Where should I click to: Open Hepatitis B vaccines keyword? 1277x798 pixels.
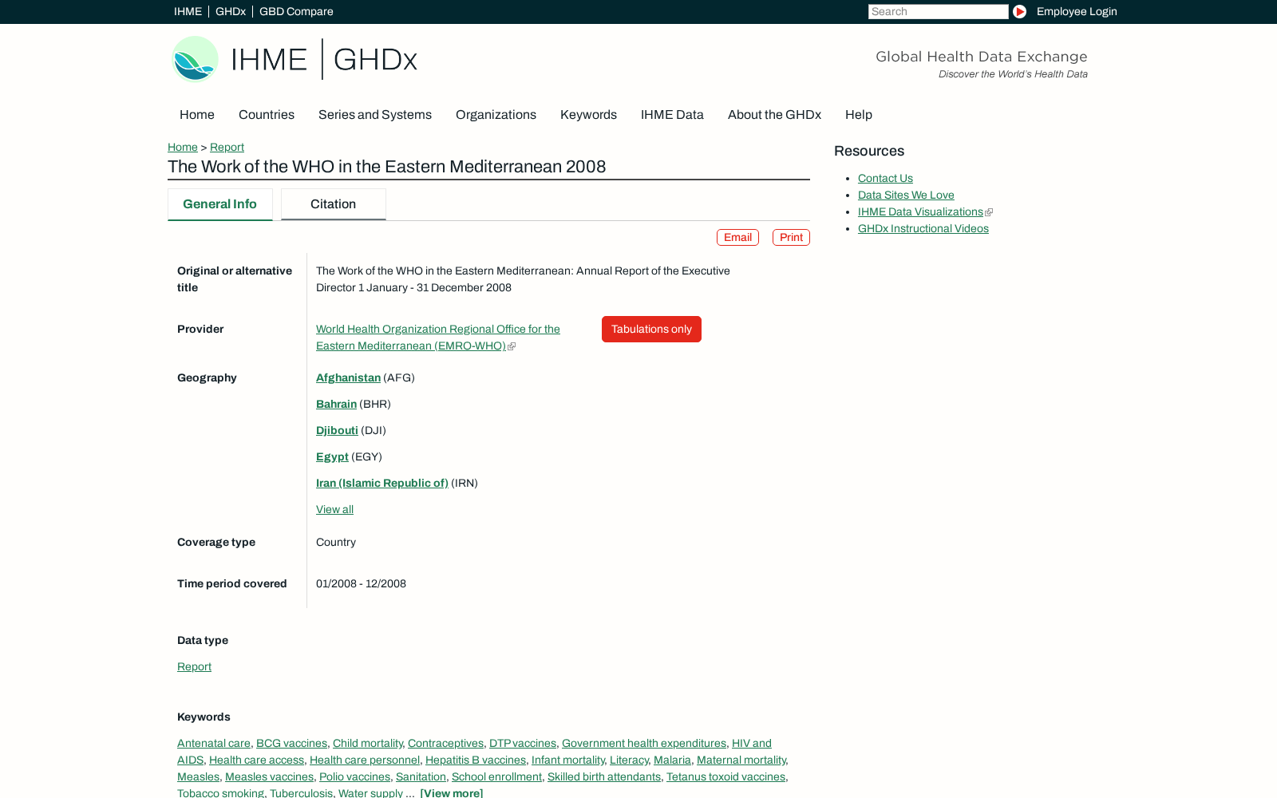[476, 760]
